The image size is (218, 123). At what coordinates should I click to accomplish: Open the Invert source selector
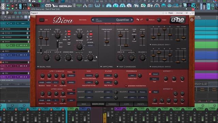point(89,97)
